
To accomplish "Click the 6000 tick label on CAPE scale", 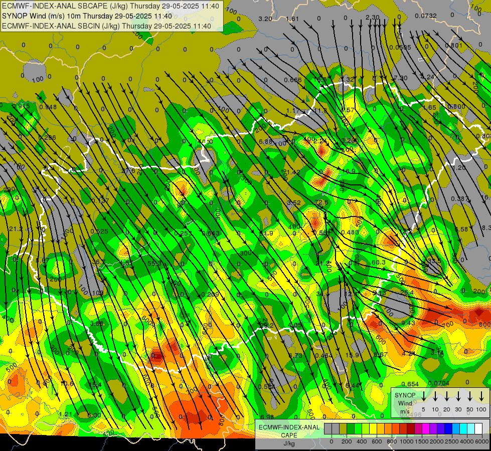I will click(482, 441).
